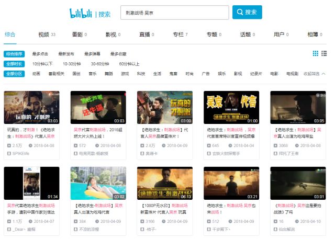Open video title 吴京代言刺激战场，2018超燃大片
335x239 pixels.
[x=98, y=133]
